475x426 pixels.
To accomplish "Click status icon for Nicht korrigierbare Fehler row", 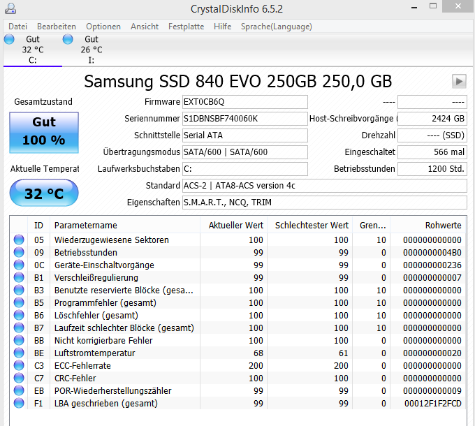I will pyautogui.click(x=19, y=340).
